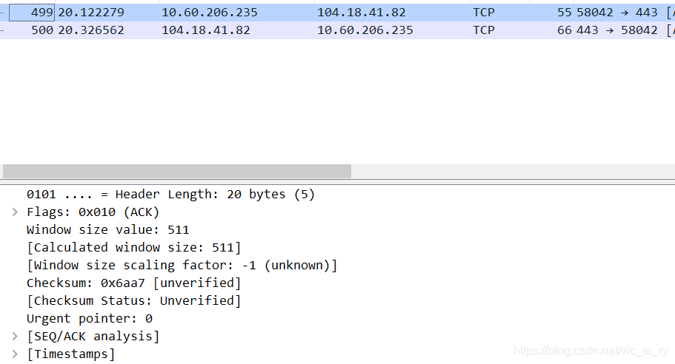Select the Window size value: 511 line

click(108, 229)
